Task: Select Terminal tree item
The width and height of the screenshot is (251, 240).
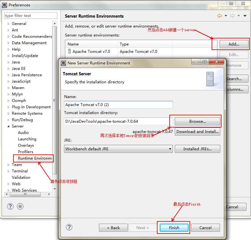Action: click(x=20, y=171)
